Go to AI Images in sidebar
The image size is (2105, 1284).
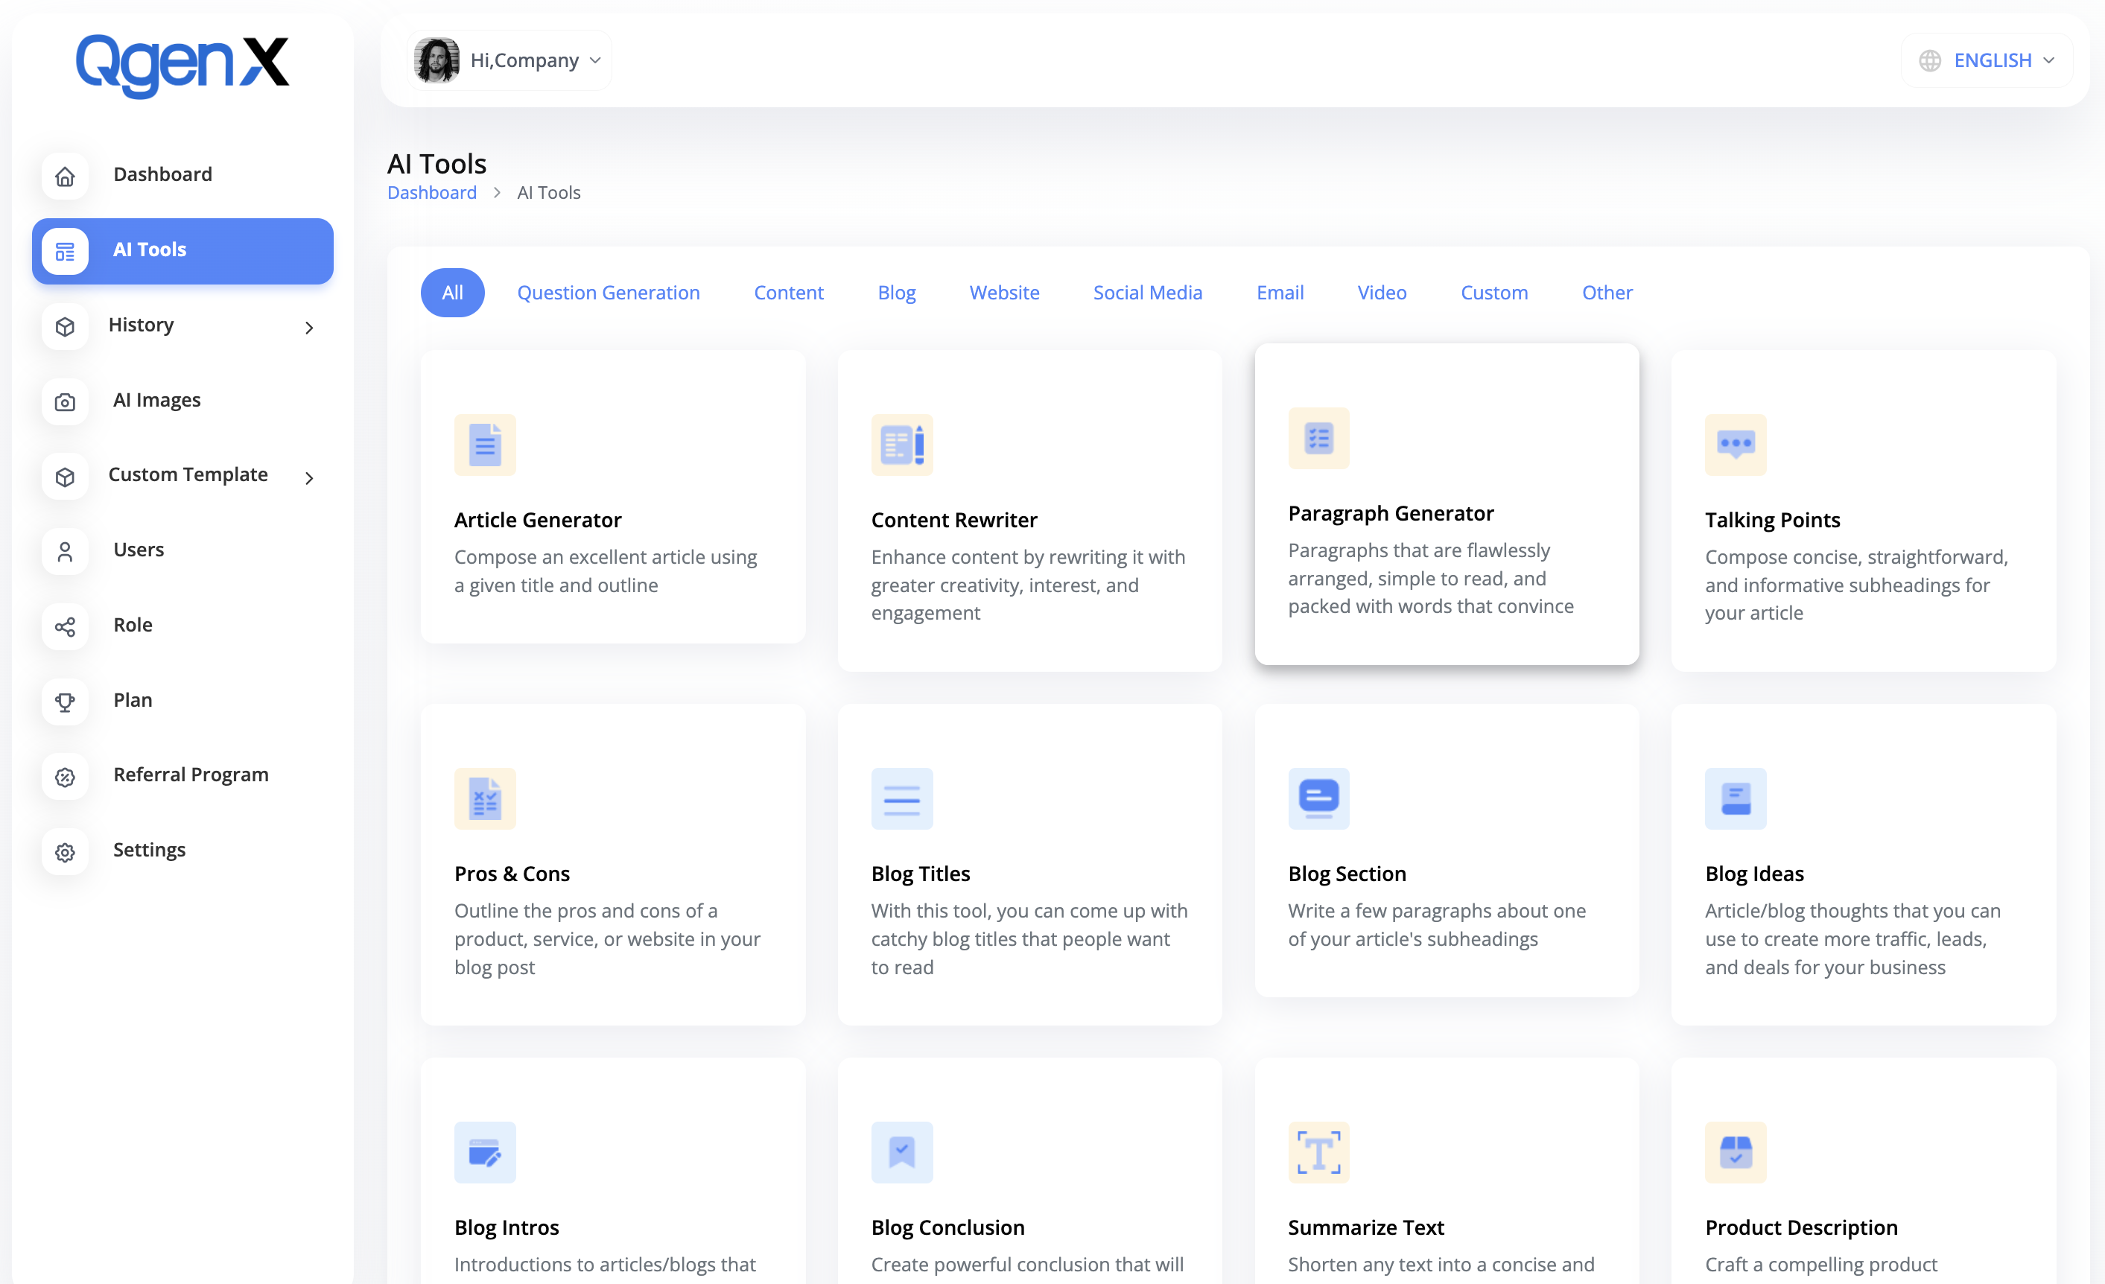click(182, 401)
